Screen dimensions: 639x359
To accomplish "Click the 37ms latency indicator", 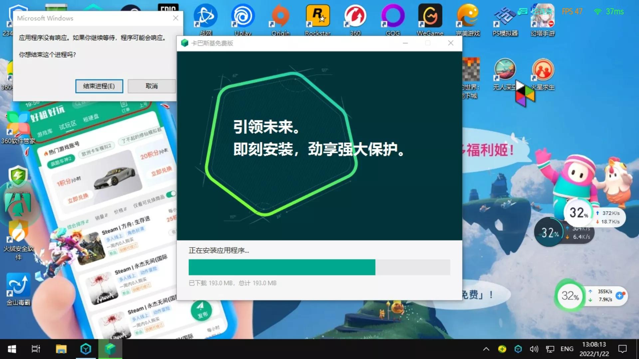I will click(x=609, y=12).
